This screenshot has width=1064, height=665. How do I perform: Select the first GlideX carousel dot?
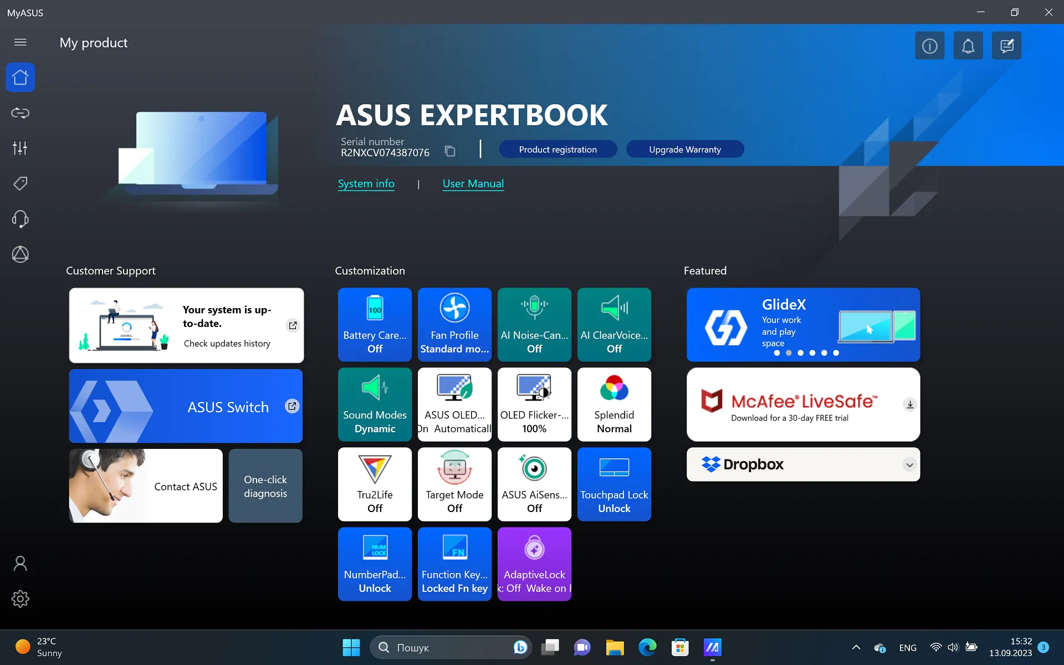[776, 353]
